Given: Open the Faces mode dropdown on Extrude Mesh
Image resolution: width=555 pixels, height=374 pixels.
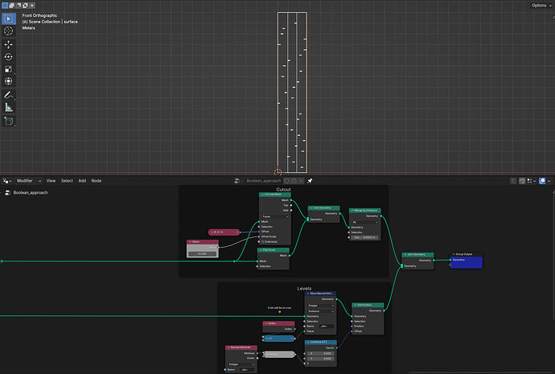Looking at the screenshot, I should tap(274, 216).
